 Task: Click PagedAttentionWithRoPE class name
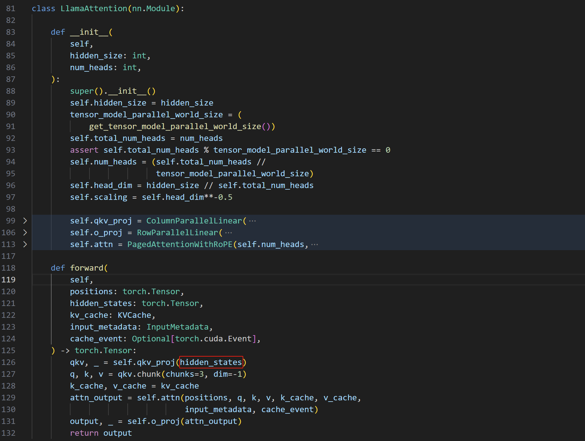[x=180, y=244]
